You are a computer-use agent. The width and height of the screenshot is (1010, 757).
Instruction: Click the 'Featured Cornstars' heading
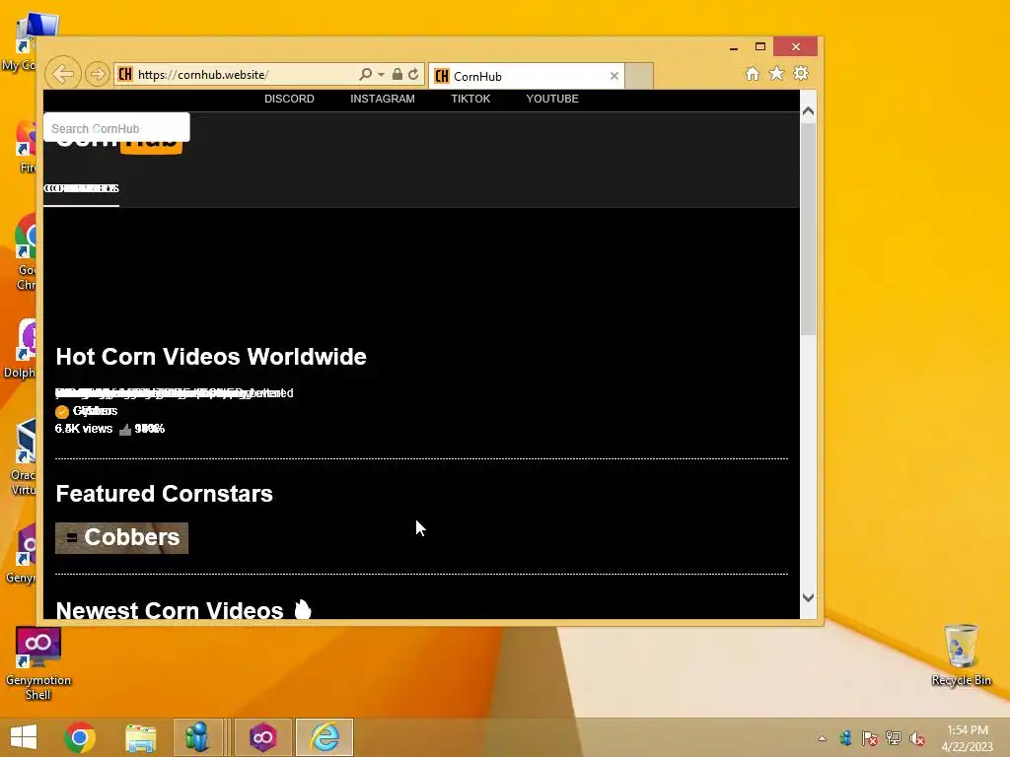(165, 494)
